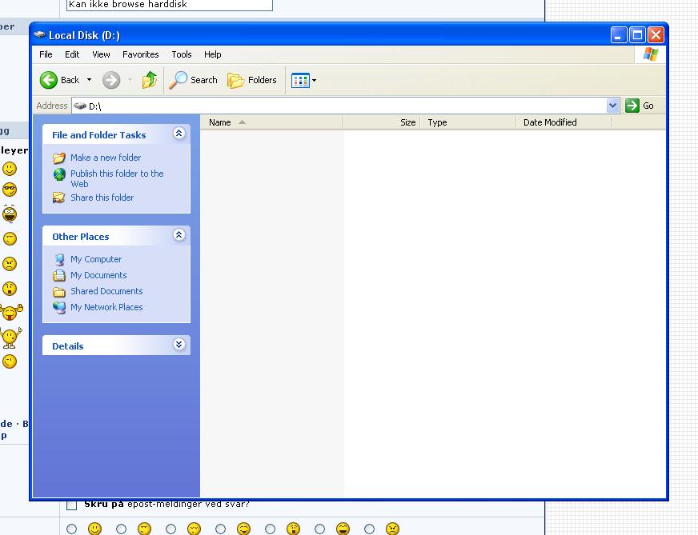The image size is (698, 535).
Task: Open the File menu
Action: [46, 54]
